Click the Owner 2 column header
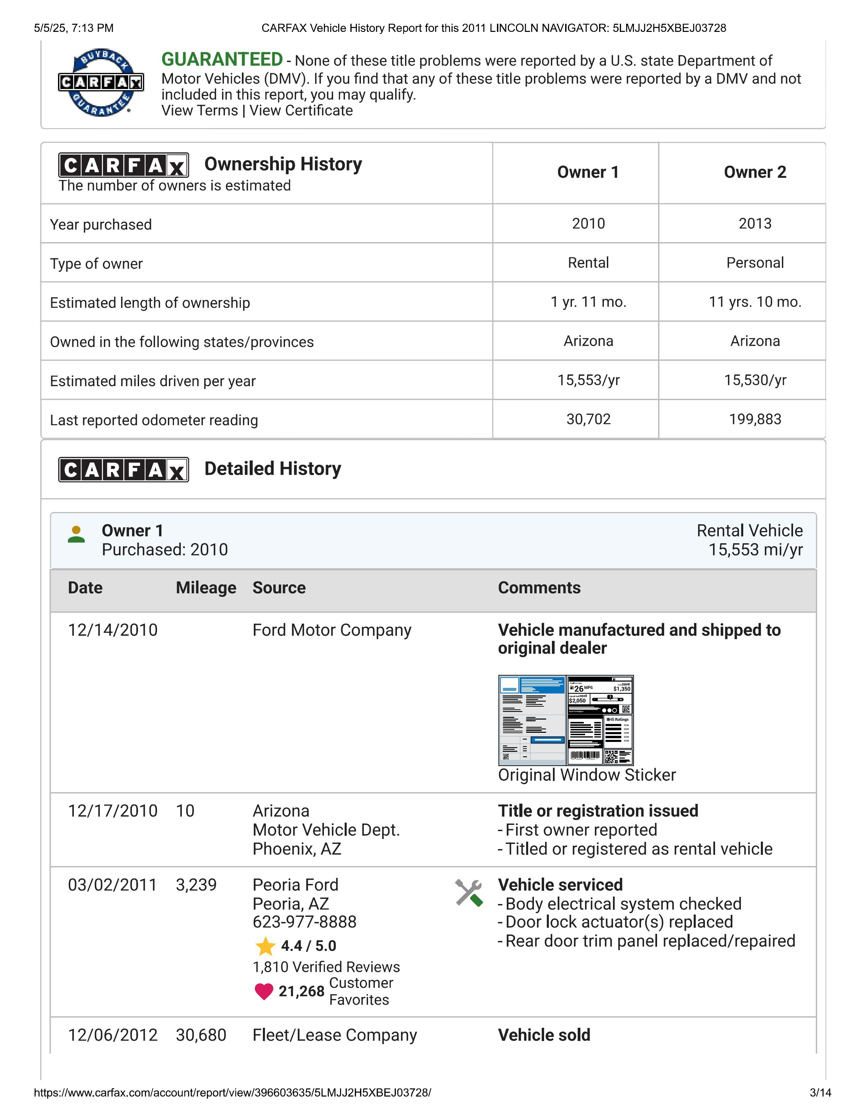 [x=755, y=173]
